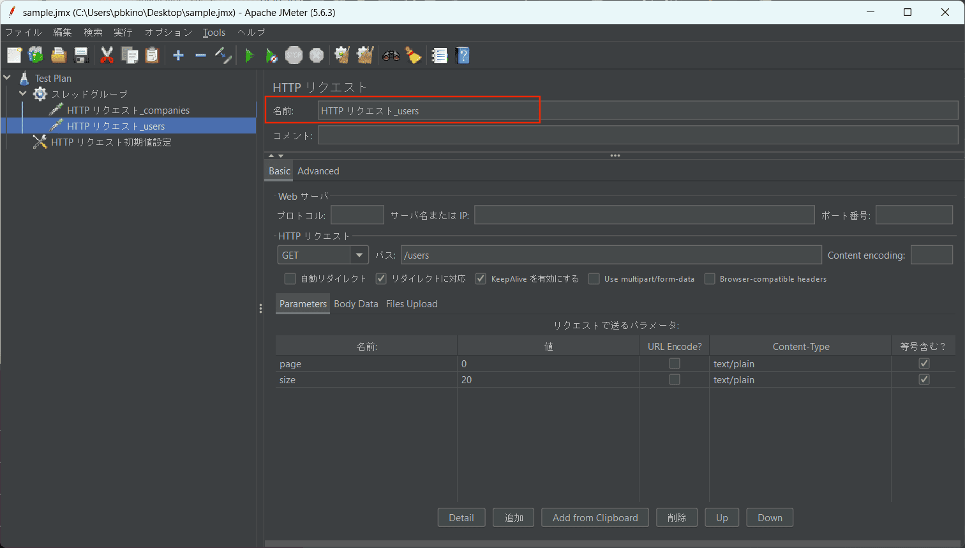This screenshot has height=548, width=965.
Task: Click the HTTP リクエスト初期値設定 wrench icon
Action: pos(40,142)
